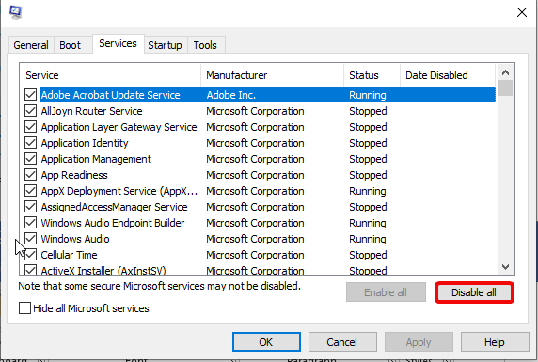Select the Application Identity row text
Viewport: 538px width, 362px height.
pos(85,143)
